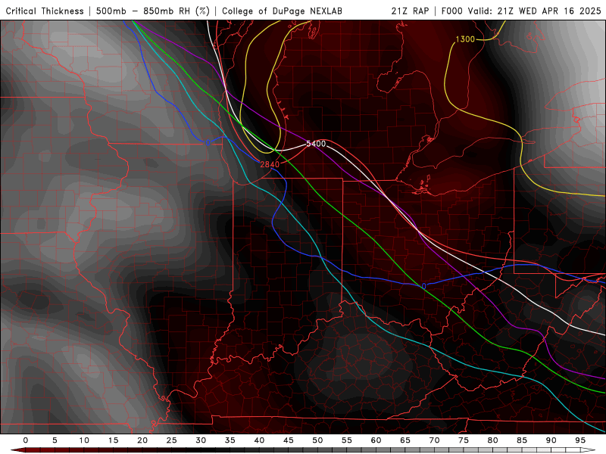Click the 1300 contour label
This screenshot has height=454, width=606.
click(465, 39)
